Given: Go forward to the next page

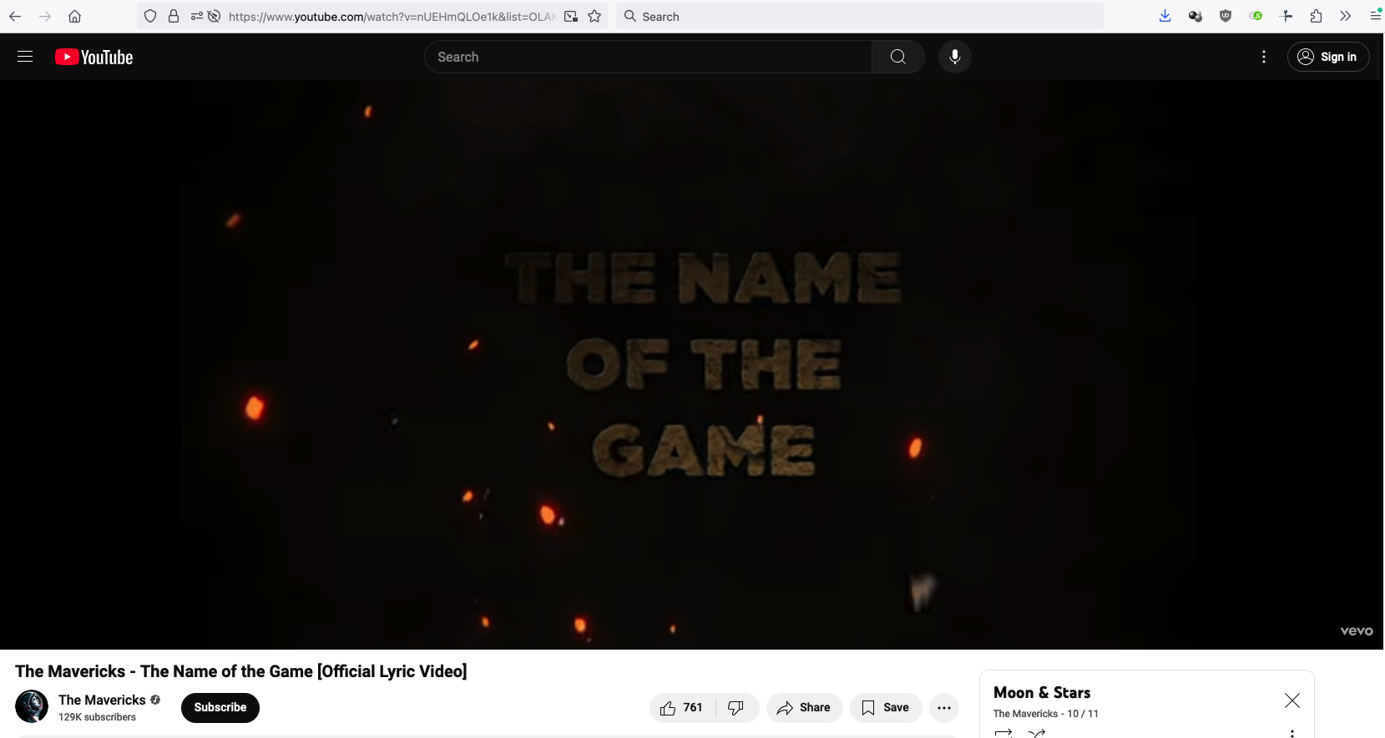Looking at the screenshot, I should pos(45,16).
